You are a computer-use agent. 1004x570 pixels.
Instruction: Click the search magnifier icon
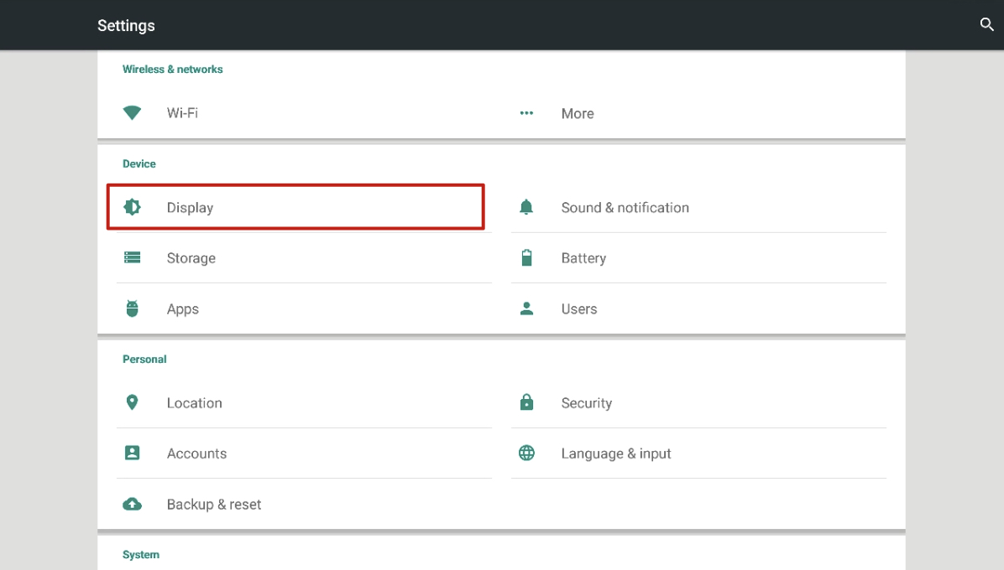click(986, 25)
